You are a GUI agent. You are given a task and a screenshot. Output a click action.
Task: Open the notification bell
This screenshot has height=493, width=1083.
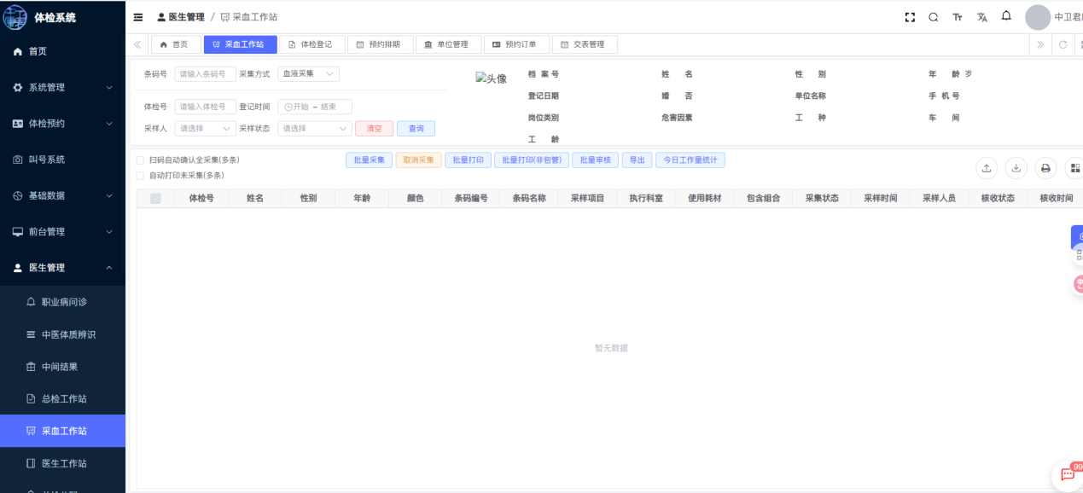coord(1006,16)
